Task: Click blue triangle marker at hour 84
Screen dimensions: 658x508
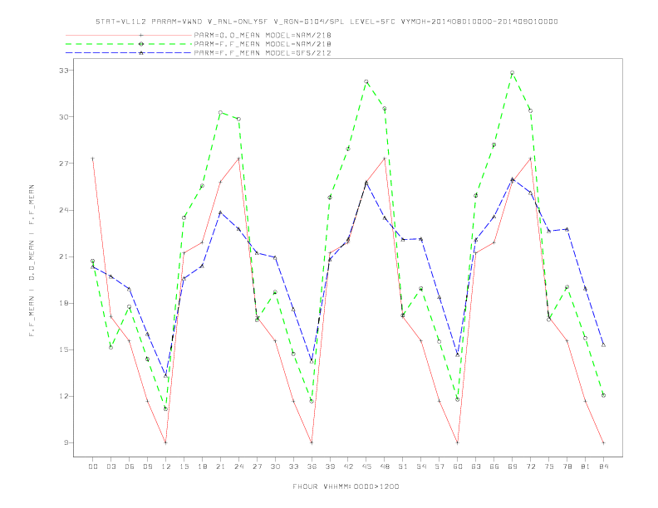Action: pos(603,345)
